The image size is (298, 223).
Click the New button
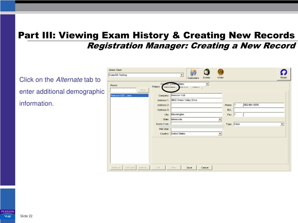click(x=174, y=168)
